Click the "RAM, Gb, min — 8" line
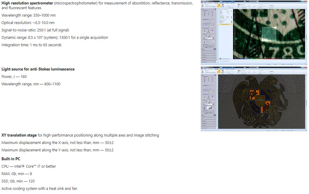This screenshot has height=194, width=309. click(17, 174)
